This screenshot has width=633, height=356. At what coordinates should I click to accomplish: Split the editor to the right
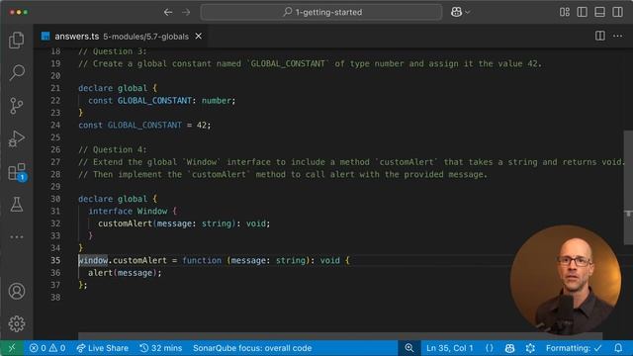coord(600,36)
